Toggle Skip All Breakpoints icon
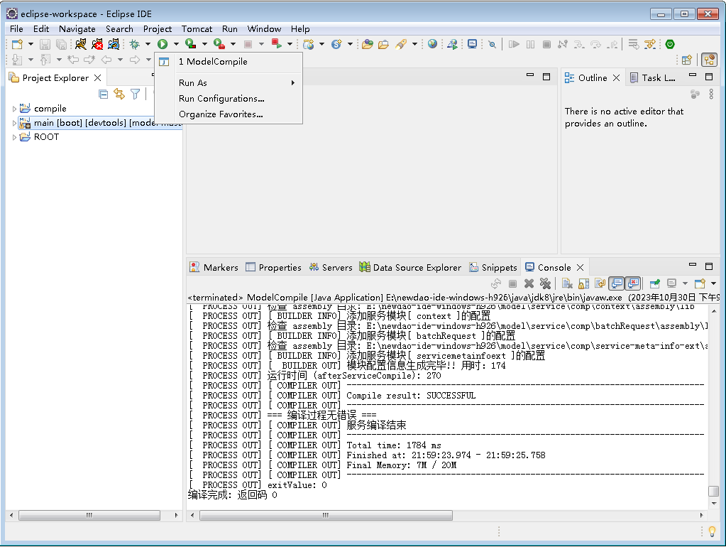The image size is (726, 547). click(x=493, y=45)
